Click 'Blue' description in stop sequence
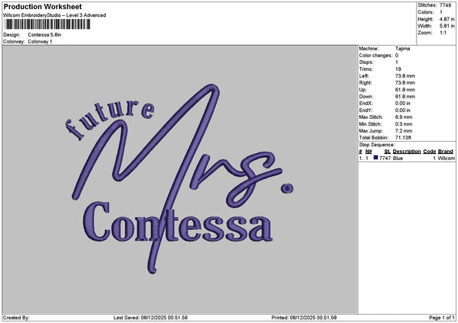458x323 pixels. (398, 158)
